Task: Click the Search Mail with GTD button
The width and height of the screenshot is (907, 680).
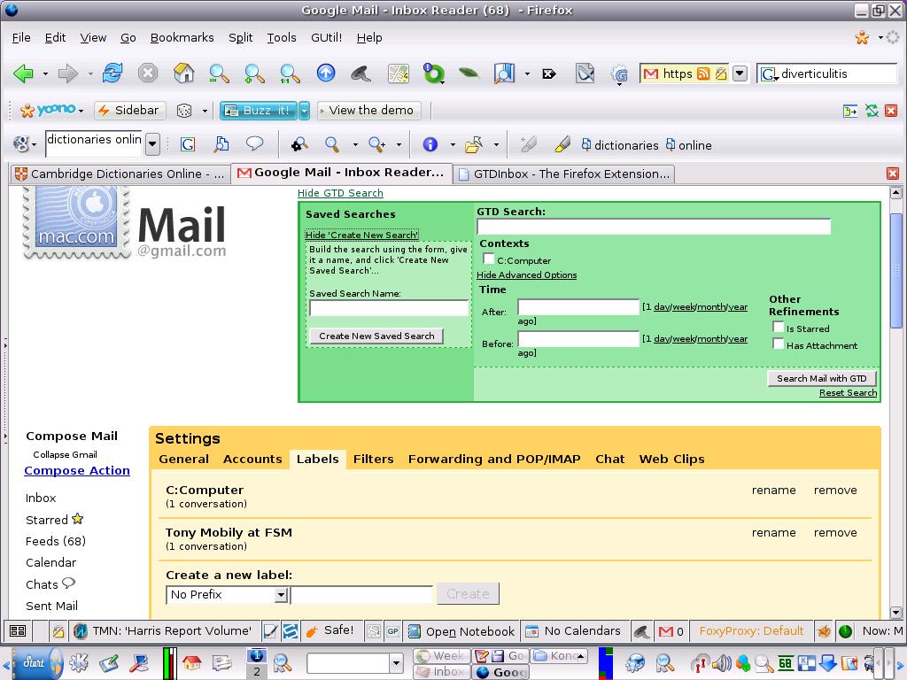Action: click(x=821, y=378)
